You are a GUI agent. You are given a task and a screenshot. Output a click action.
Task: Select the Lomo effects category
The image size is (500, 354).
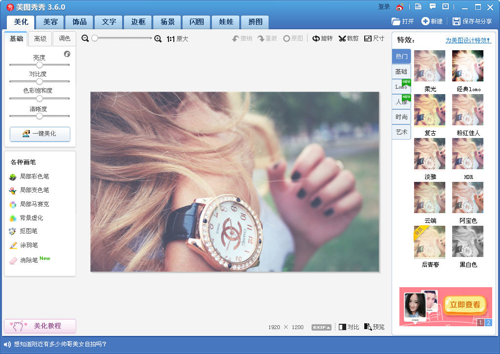click(x=401, y=87)
